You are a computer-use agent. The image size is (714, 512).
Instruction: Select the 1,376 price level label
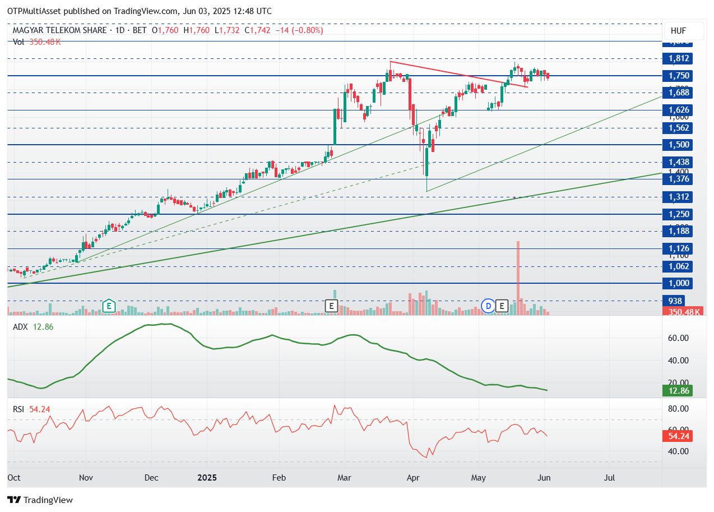click(678, 179)
